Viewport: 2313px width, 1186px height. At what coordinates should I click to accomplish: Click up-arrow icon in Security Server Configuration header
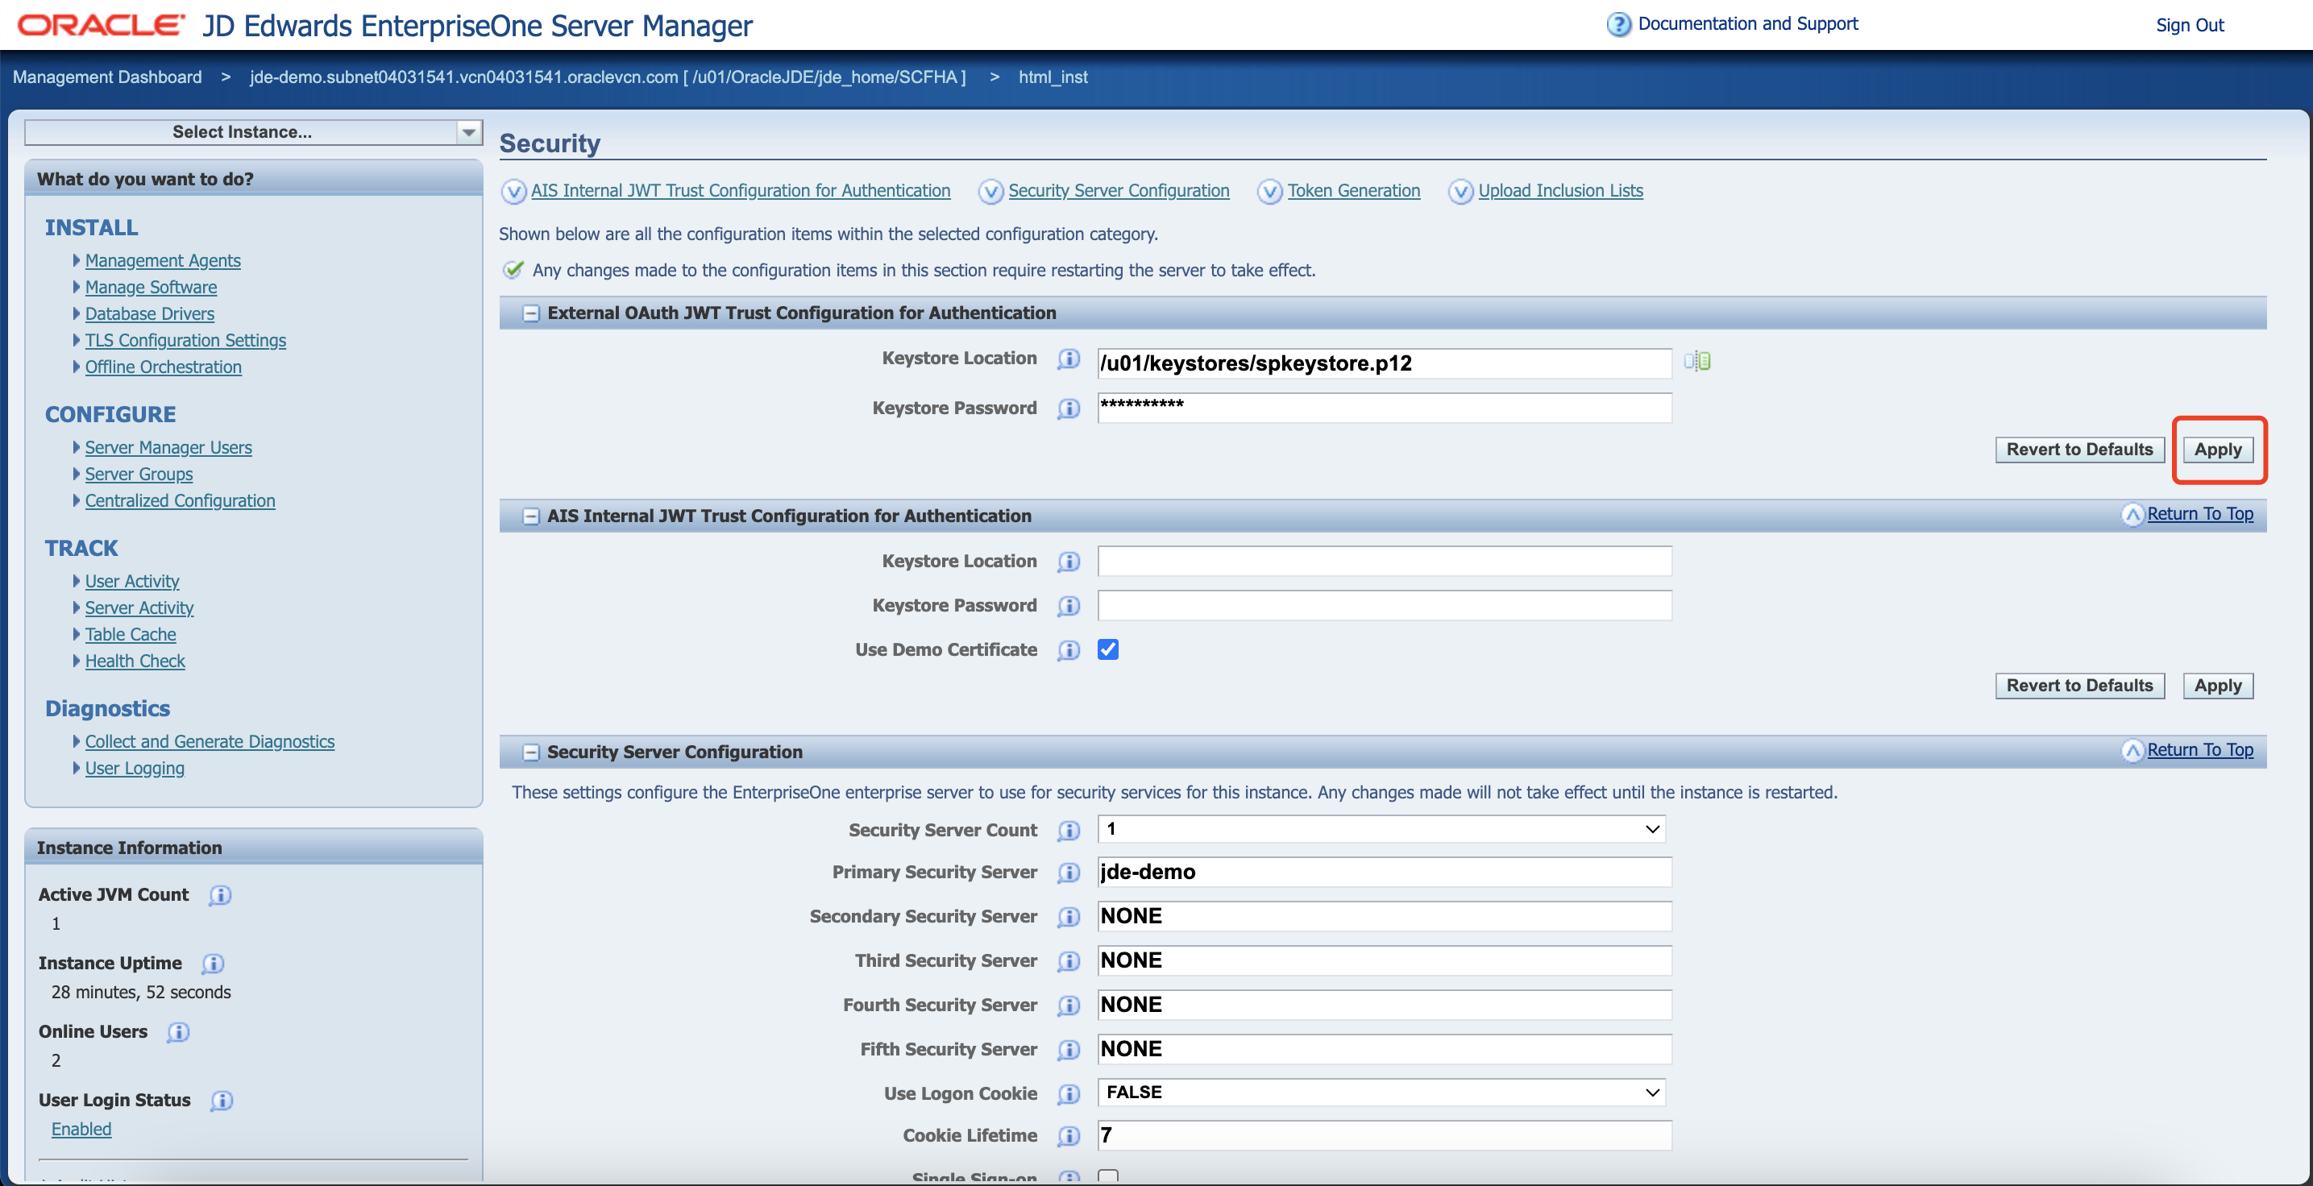point(2132,751)
